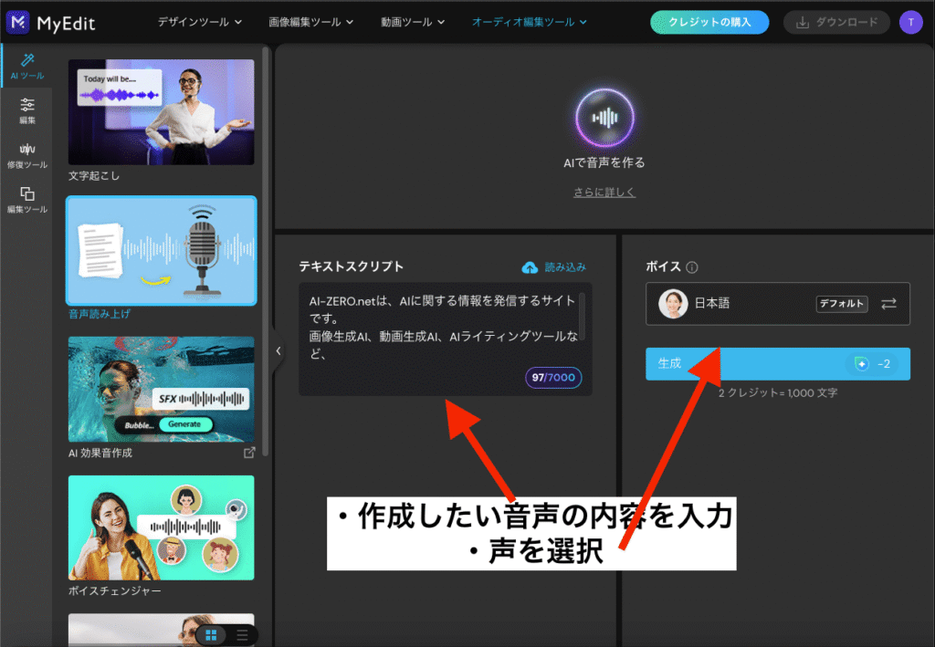Click the クレジットの購入 button
Viewport: 935px width, 647px height.
point(709,22)
